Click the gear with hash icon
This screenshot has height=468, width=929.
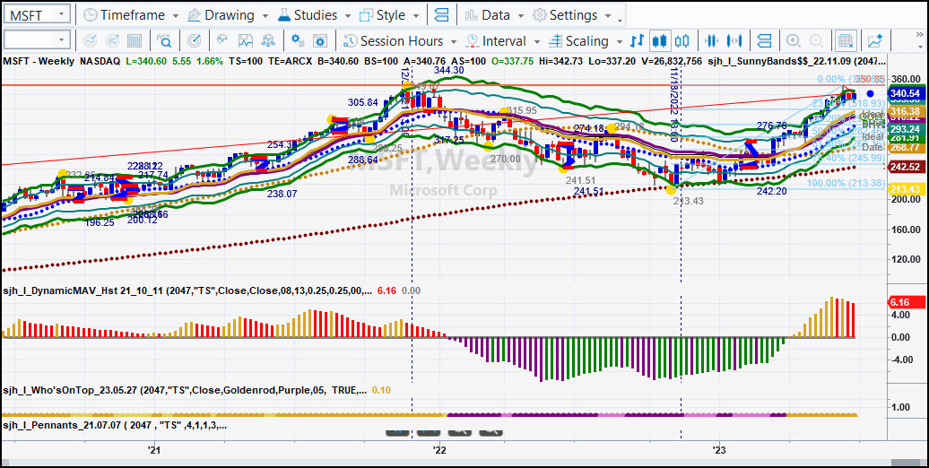(x=298, y=41)
